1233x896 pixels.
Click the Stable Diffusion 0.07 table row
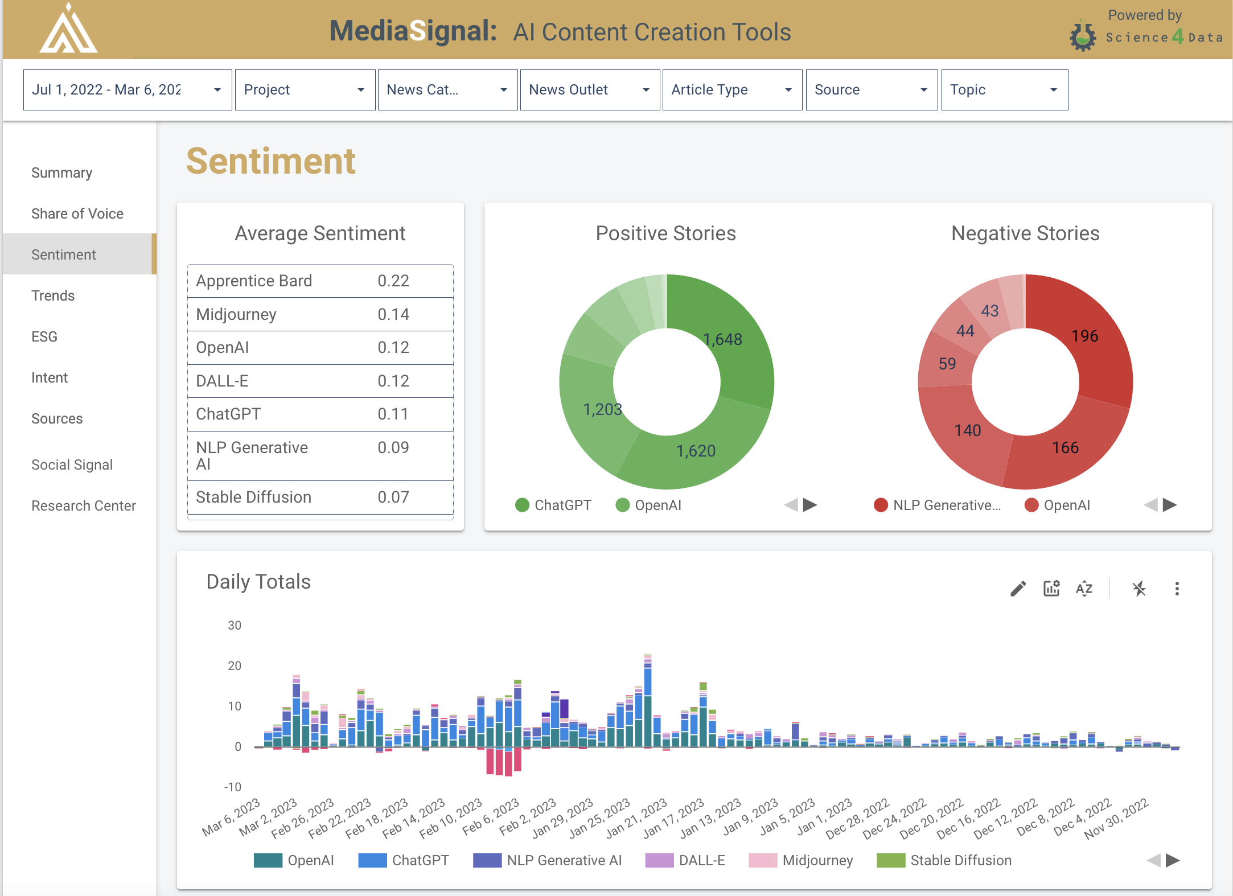[320, 498]
